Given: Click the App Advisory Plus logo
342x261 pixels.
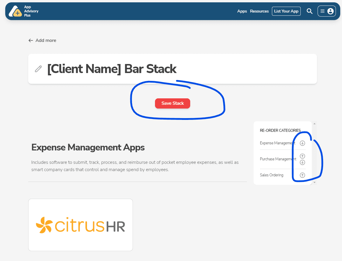Looking at the screenshot, I should (x=24, y=11).
